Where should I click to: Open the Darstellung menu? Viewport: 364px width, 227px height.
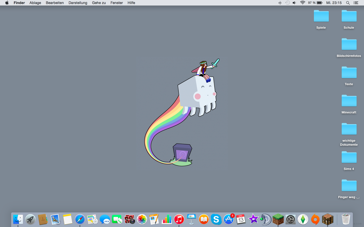(x=78, y=3)
